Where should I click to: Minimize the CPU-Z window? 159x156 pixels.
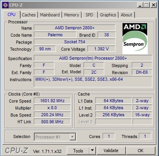pos(140,5)
